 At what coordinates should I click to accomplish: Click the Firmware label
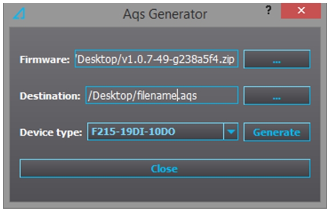pyautogui.click(x=45, y=59)
